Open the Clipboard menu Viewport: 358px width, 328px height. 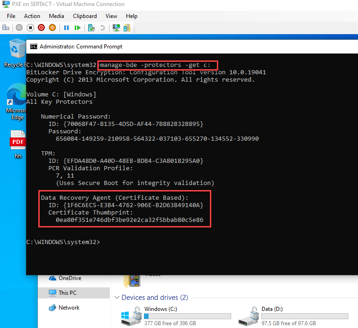[x=85, y=16]
